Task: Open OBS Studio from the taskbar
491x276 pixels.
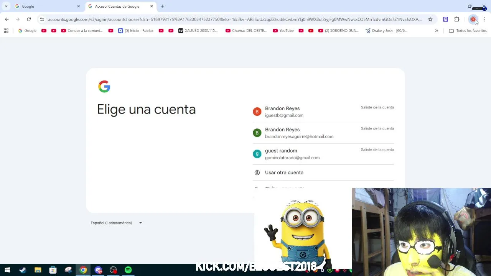Action: click(x=113, y=270)
